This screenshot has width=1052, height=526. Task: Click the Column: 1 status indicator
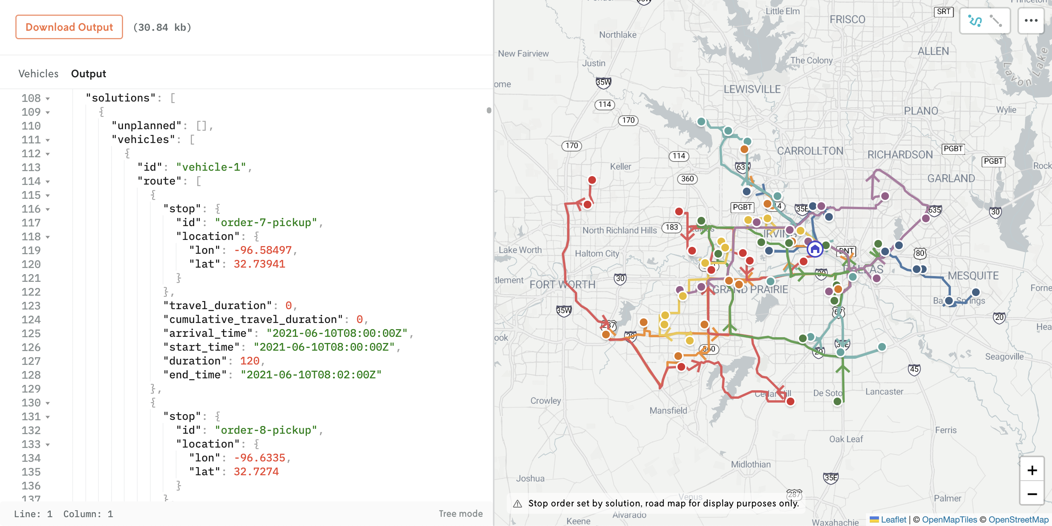click(88, 514)
